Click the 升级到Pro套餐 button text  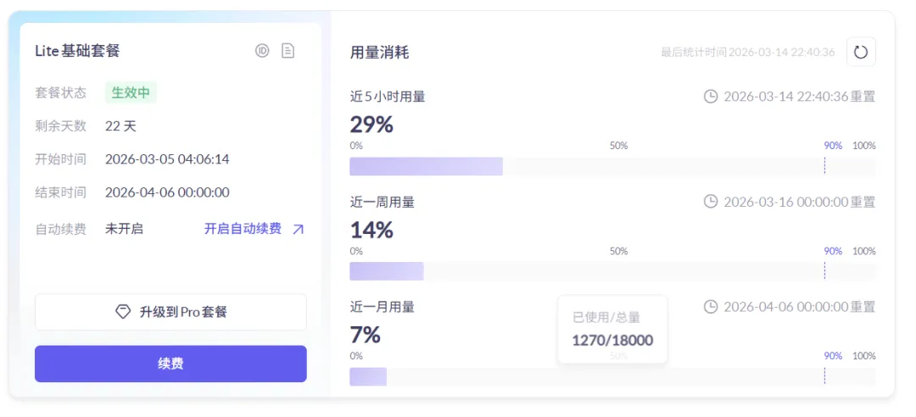coord(183,312)
